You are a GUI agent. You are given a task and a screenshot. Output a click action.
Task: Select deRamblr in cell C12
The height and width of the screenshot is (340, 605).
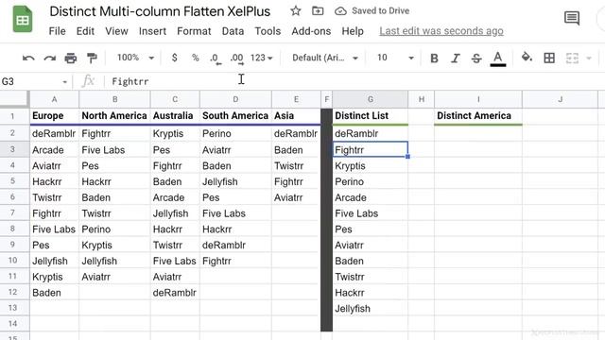[175, 293]
